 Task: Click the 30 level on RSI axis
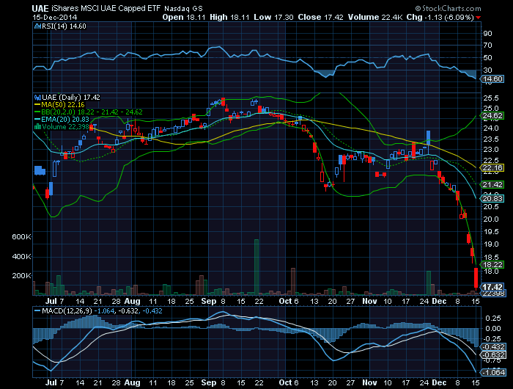point(487,70)
